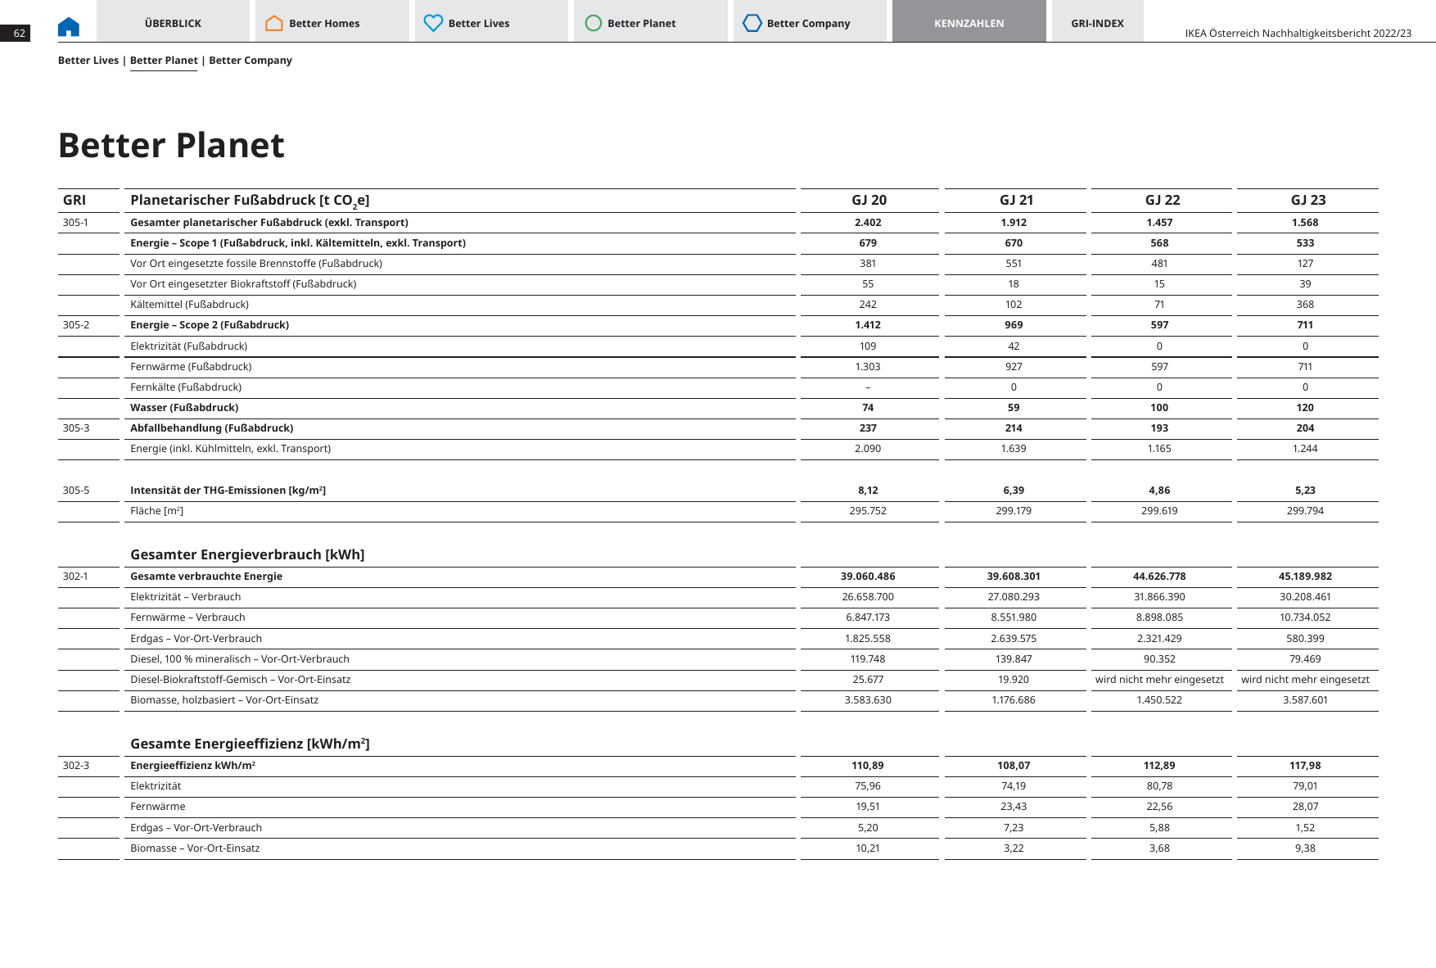The width and height of the screenshot is (1436, 968).
Task: Click the efficiency value 117,98
Action: 1305,766
